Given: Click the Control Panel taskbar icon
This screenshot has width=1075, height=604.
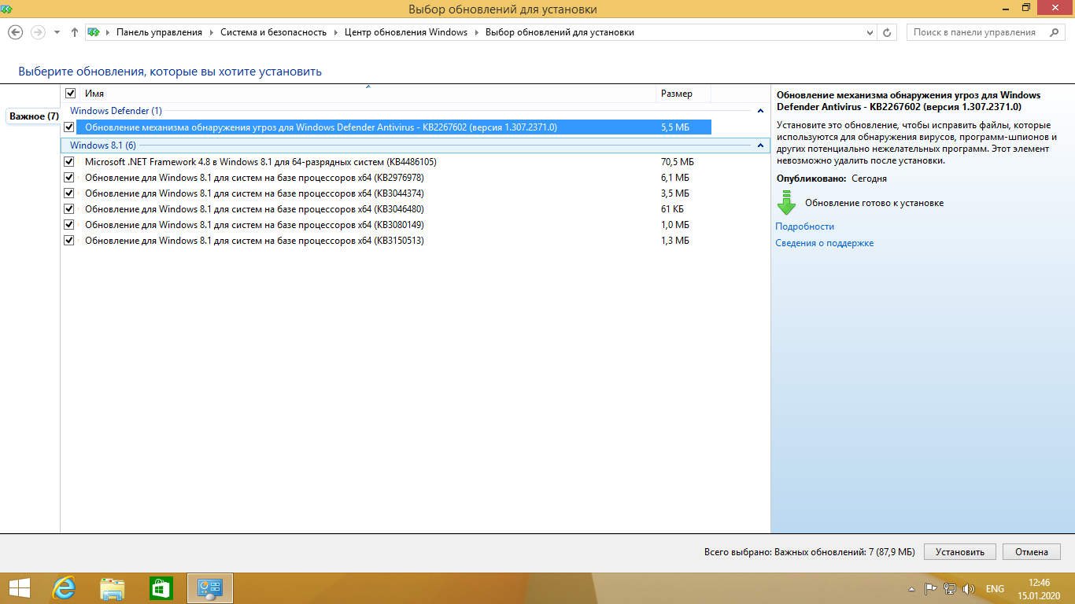Looking at the screenshot, I should coord(210,588).
